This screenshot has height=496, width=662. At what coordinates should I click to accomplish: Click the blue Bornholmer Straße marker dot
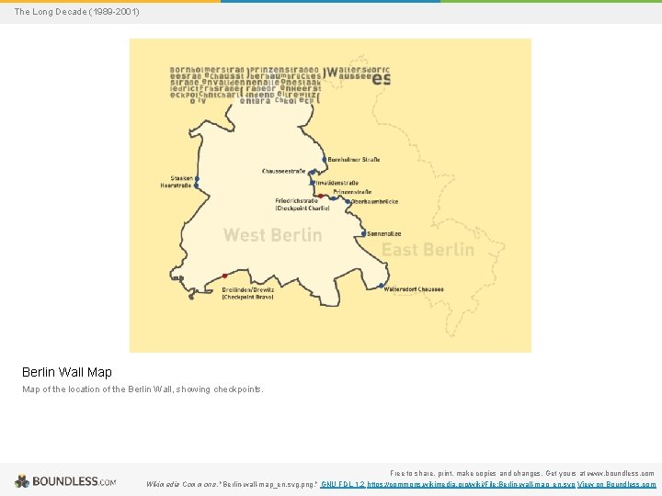pyautogui.click(x=325, y=160)
